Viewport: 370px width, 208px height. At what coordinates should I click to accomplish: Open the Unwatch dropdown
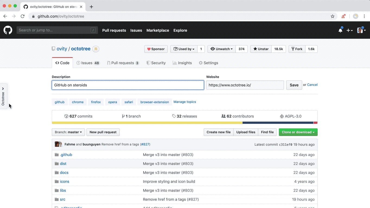click(x=222, y=49)
